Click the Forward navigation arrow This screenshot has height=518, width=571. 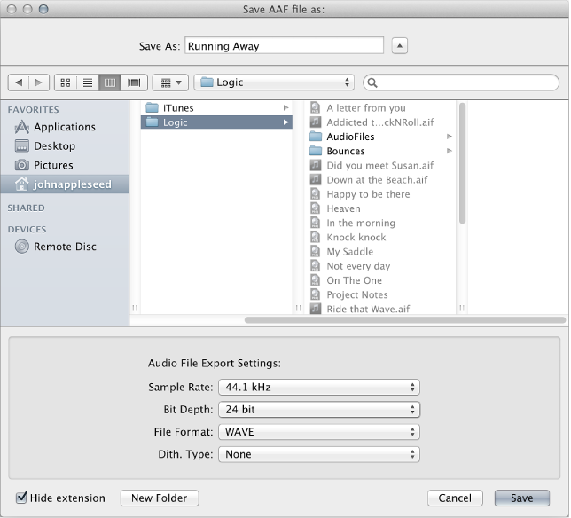click(x=39, y=82)
